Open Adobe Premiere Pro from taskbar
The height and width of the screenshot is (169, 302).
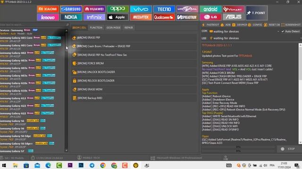[x=70, y=165]
